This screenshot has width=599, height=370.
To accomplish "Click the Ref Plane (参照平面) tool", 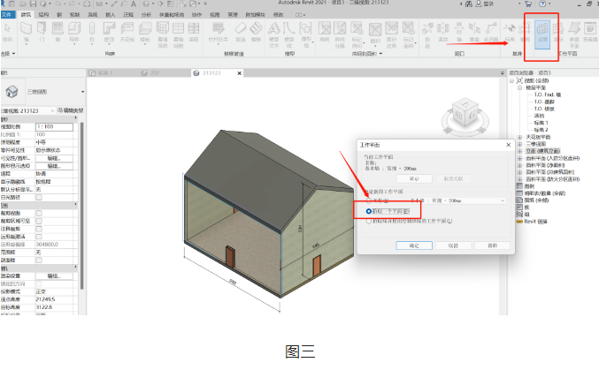I will (574, 34).
